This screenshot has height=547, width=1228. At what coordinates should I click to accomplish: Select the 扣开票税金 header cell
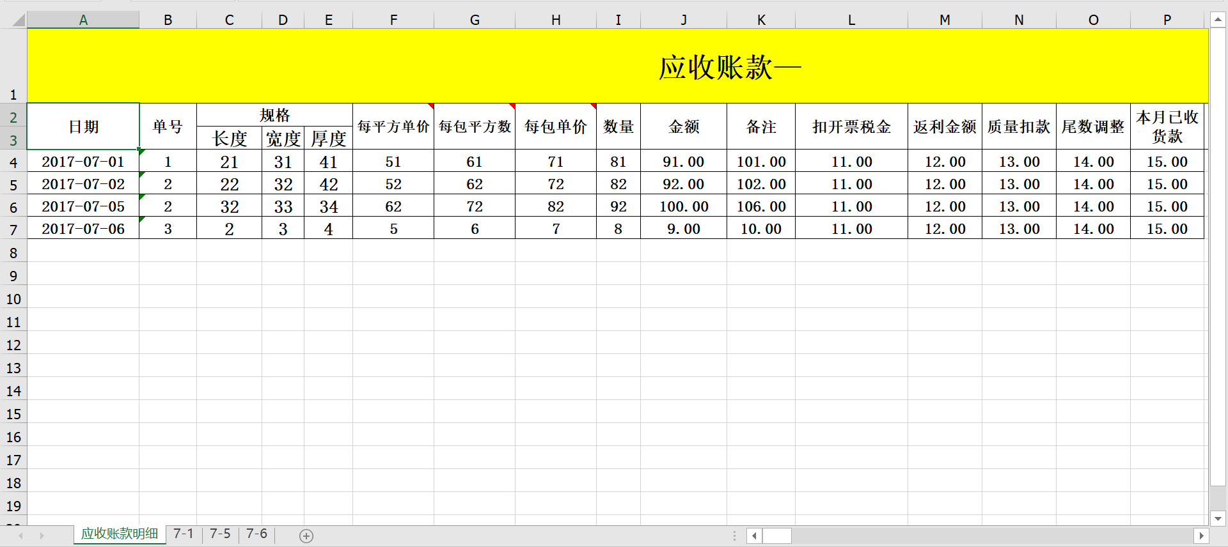point(851,127)
